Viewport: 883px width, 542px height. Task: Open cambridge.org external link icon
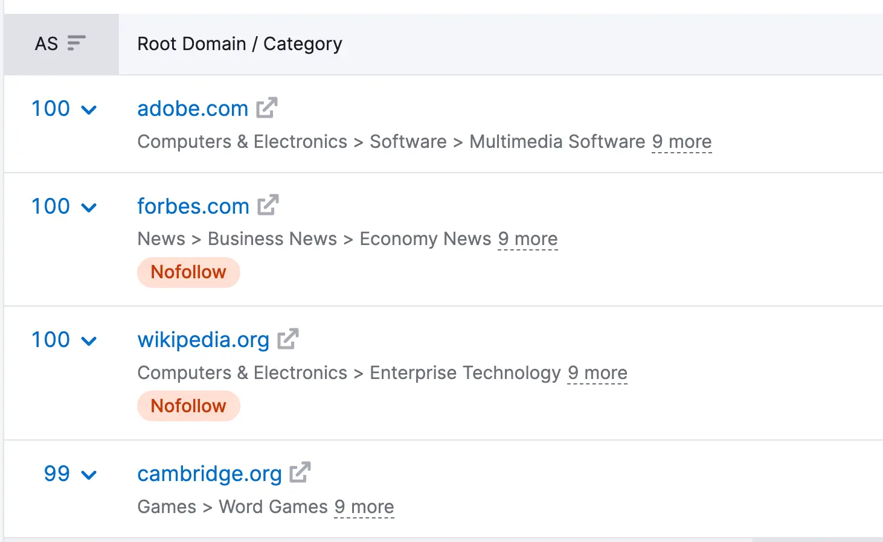(300, 473)
